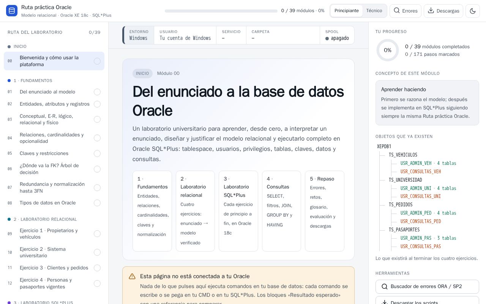
Task: Open Conceptual, E-R, lógico, relacional y físico
Action: (x=54, y=119)
